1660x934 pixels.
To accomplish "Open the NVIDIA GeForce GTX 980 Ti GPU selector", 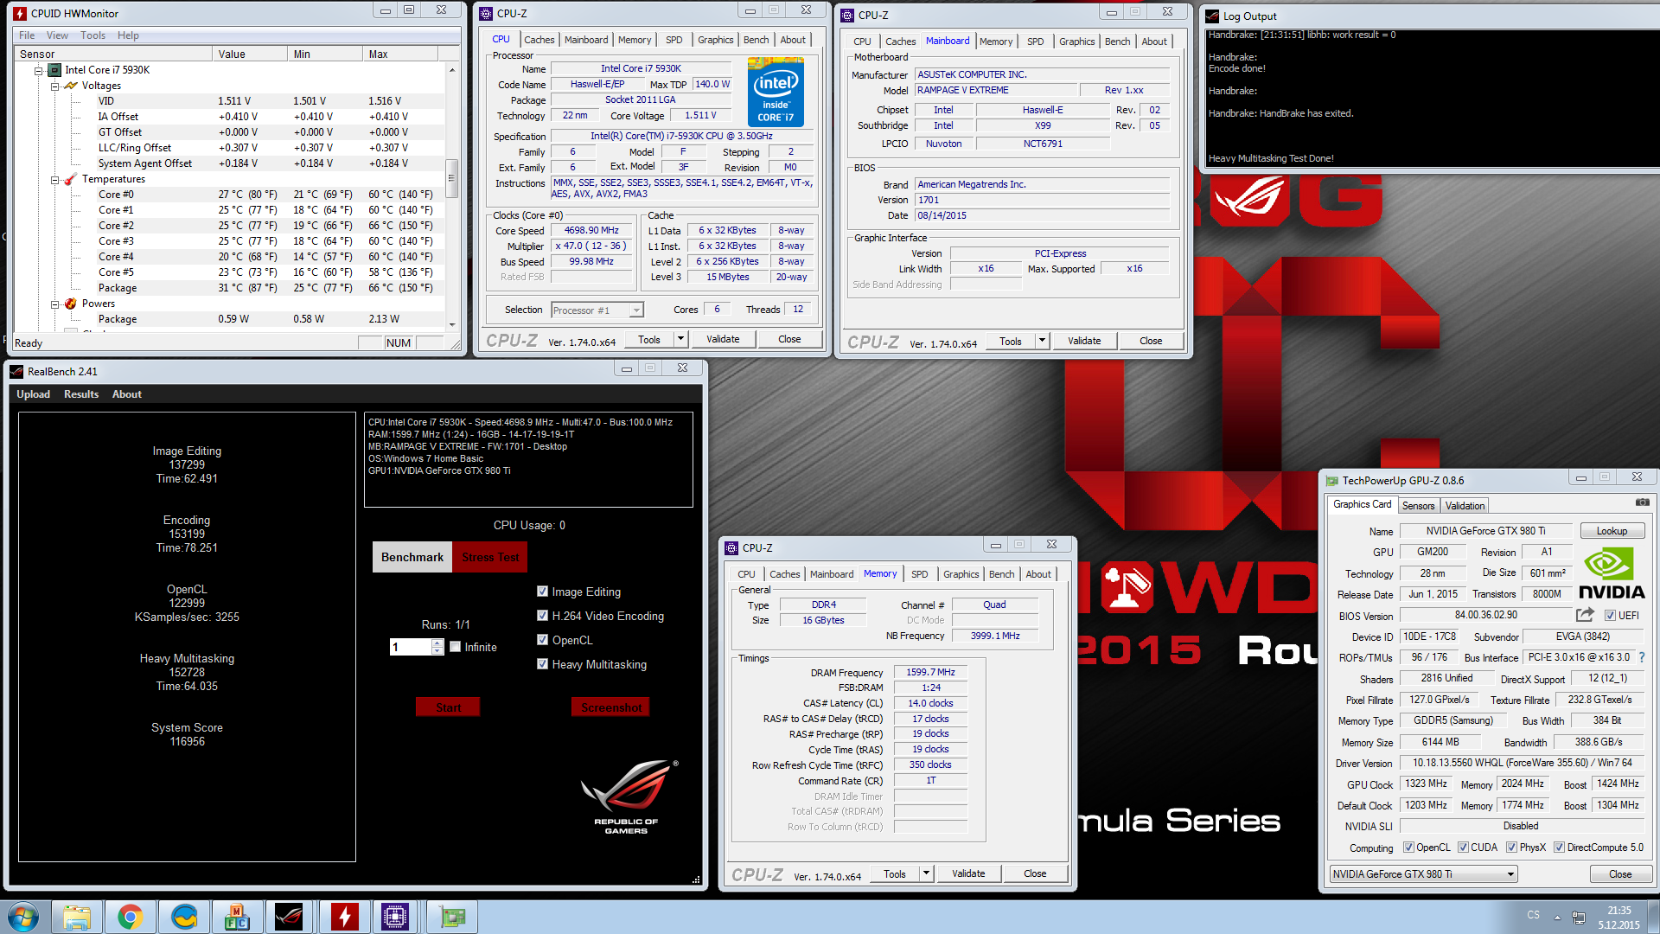I will coord(1423,874).
